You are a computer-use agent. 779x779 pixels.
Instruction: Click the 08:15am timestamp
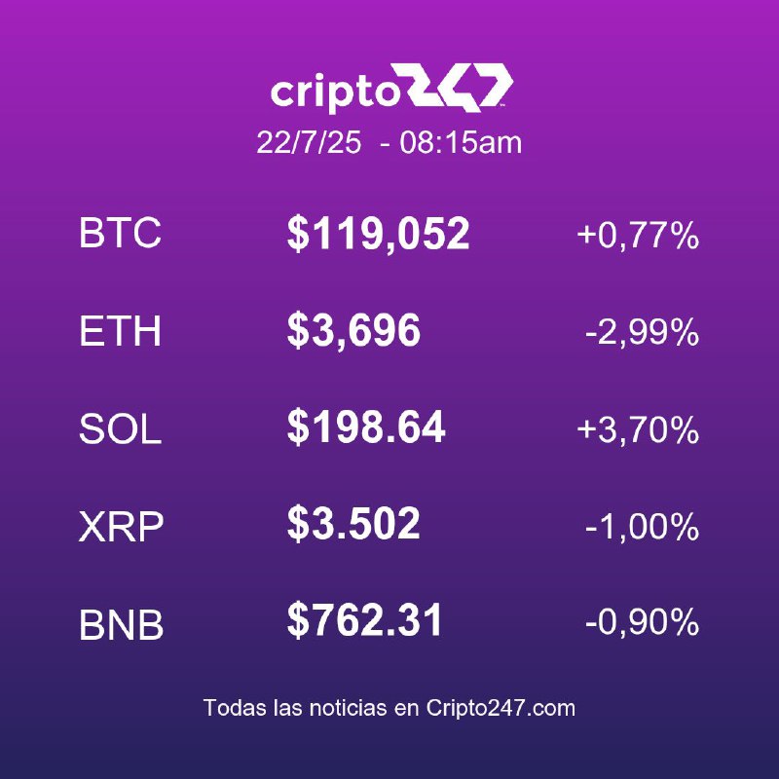point(461,142)
